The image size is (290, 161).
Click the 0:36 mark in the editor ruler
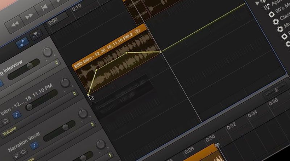[273, 102]
